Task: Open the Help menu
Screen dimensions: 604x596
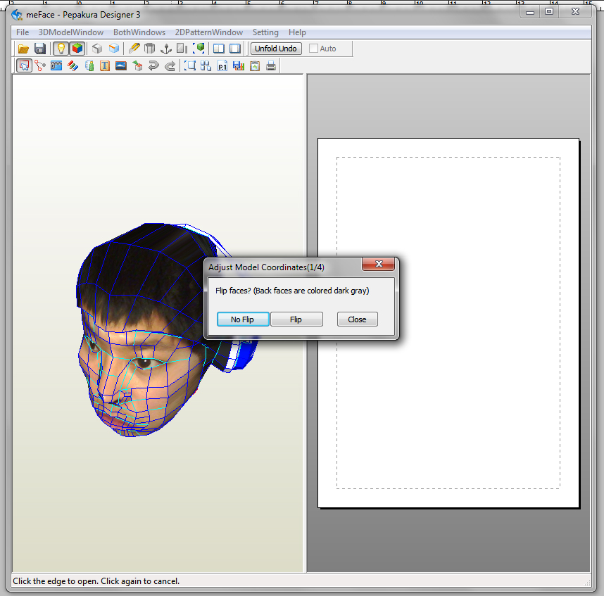Action: [297, 32]
